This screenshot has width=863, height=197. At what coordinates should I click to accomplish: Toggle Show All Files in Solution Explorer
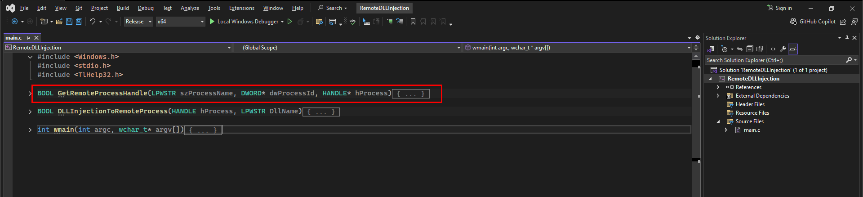760,49
